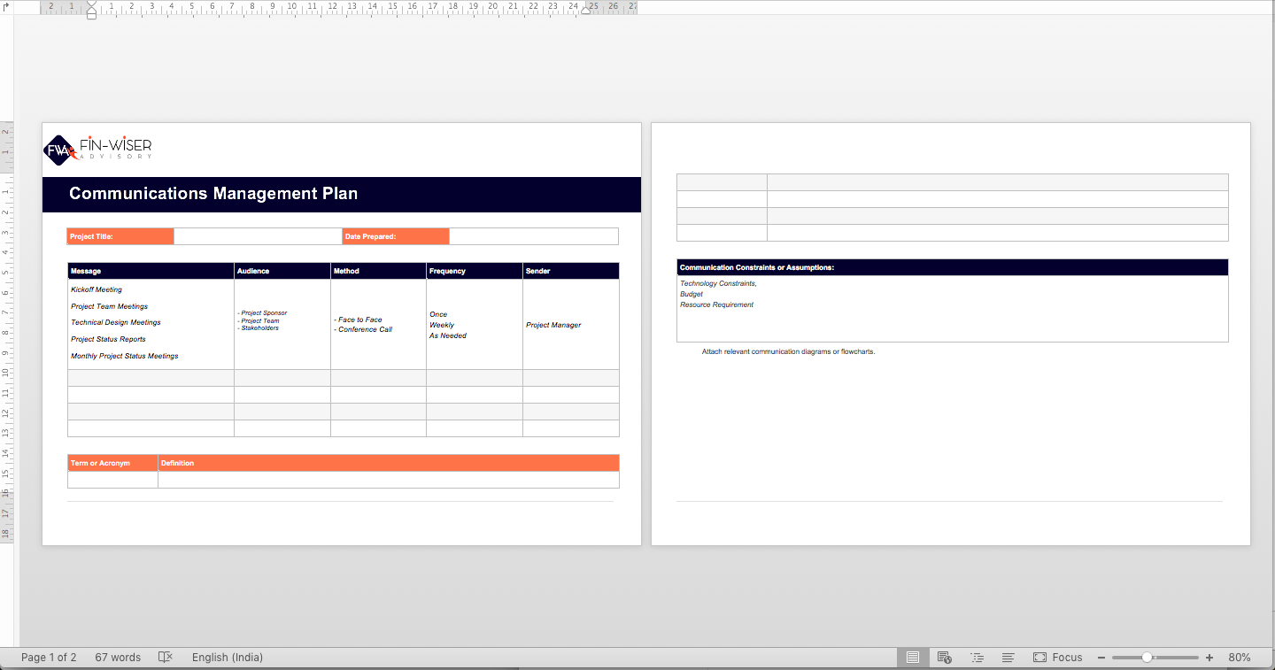The height and width of the screenshot is (670, 1275).
Task: Switch to Outline view icon
Action: point(977,658)
